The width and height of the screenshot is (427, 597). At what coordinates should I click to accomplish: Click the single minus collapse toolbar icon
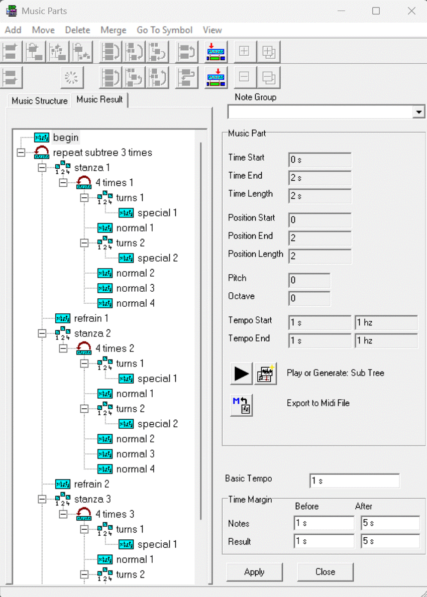click(244, 77)
